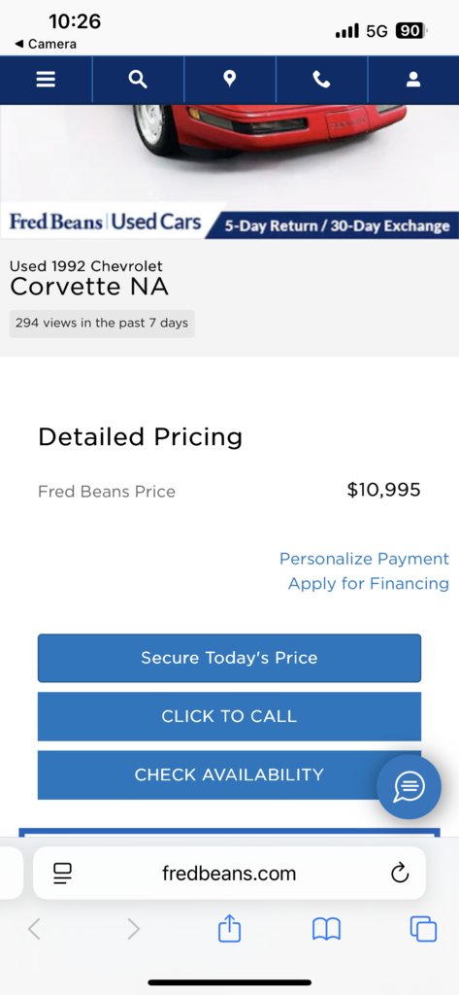
Task: Go back to previous page
Action: click(35, 930)
